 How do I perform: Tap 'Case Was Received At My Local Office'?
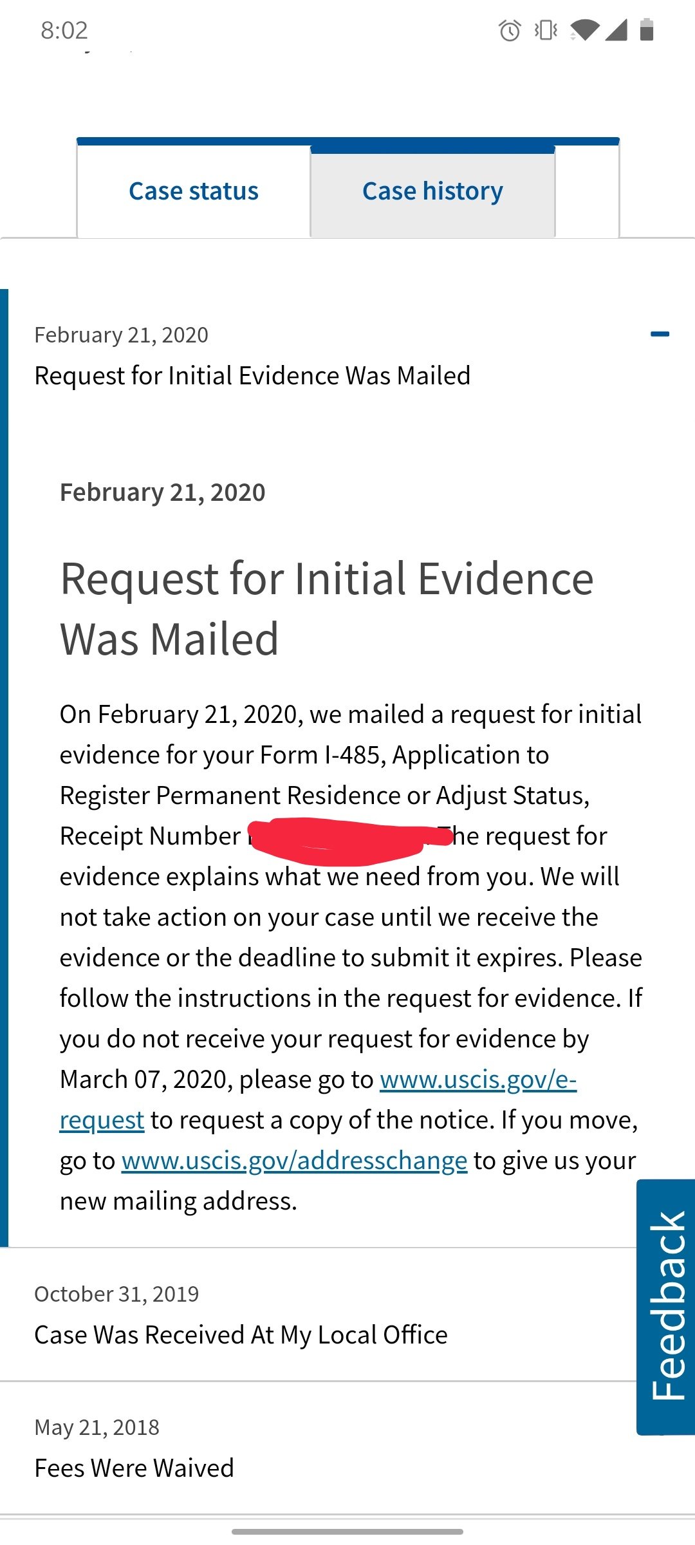(241, 1335)
